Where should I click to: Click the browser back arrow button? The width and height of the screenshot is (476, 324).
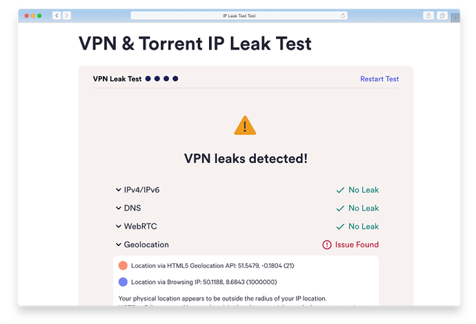coord(56,15)
